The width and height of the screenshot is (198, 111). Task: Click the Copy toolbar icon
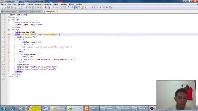(x=30, y=7)
